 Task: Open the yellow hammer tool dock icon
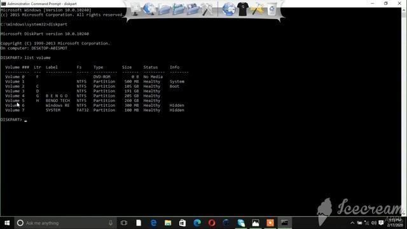click(257, 10)
